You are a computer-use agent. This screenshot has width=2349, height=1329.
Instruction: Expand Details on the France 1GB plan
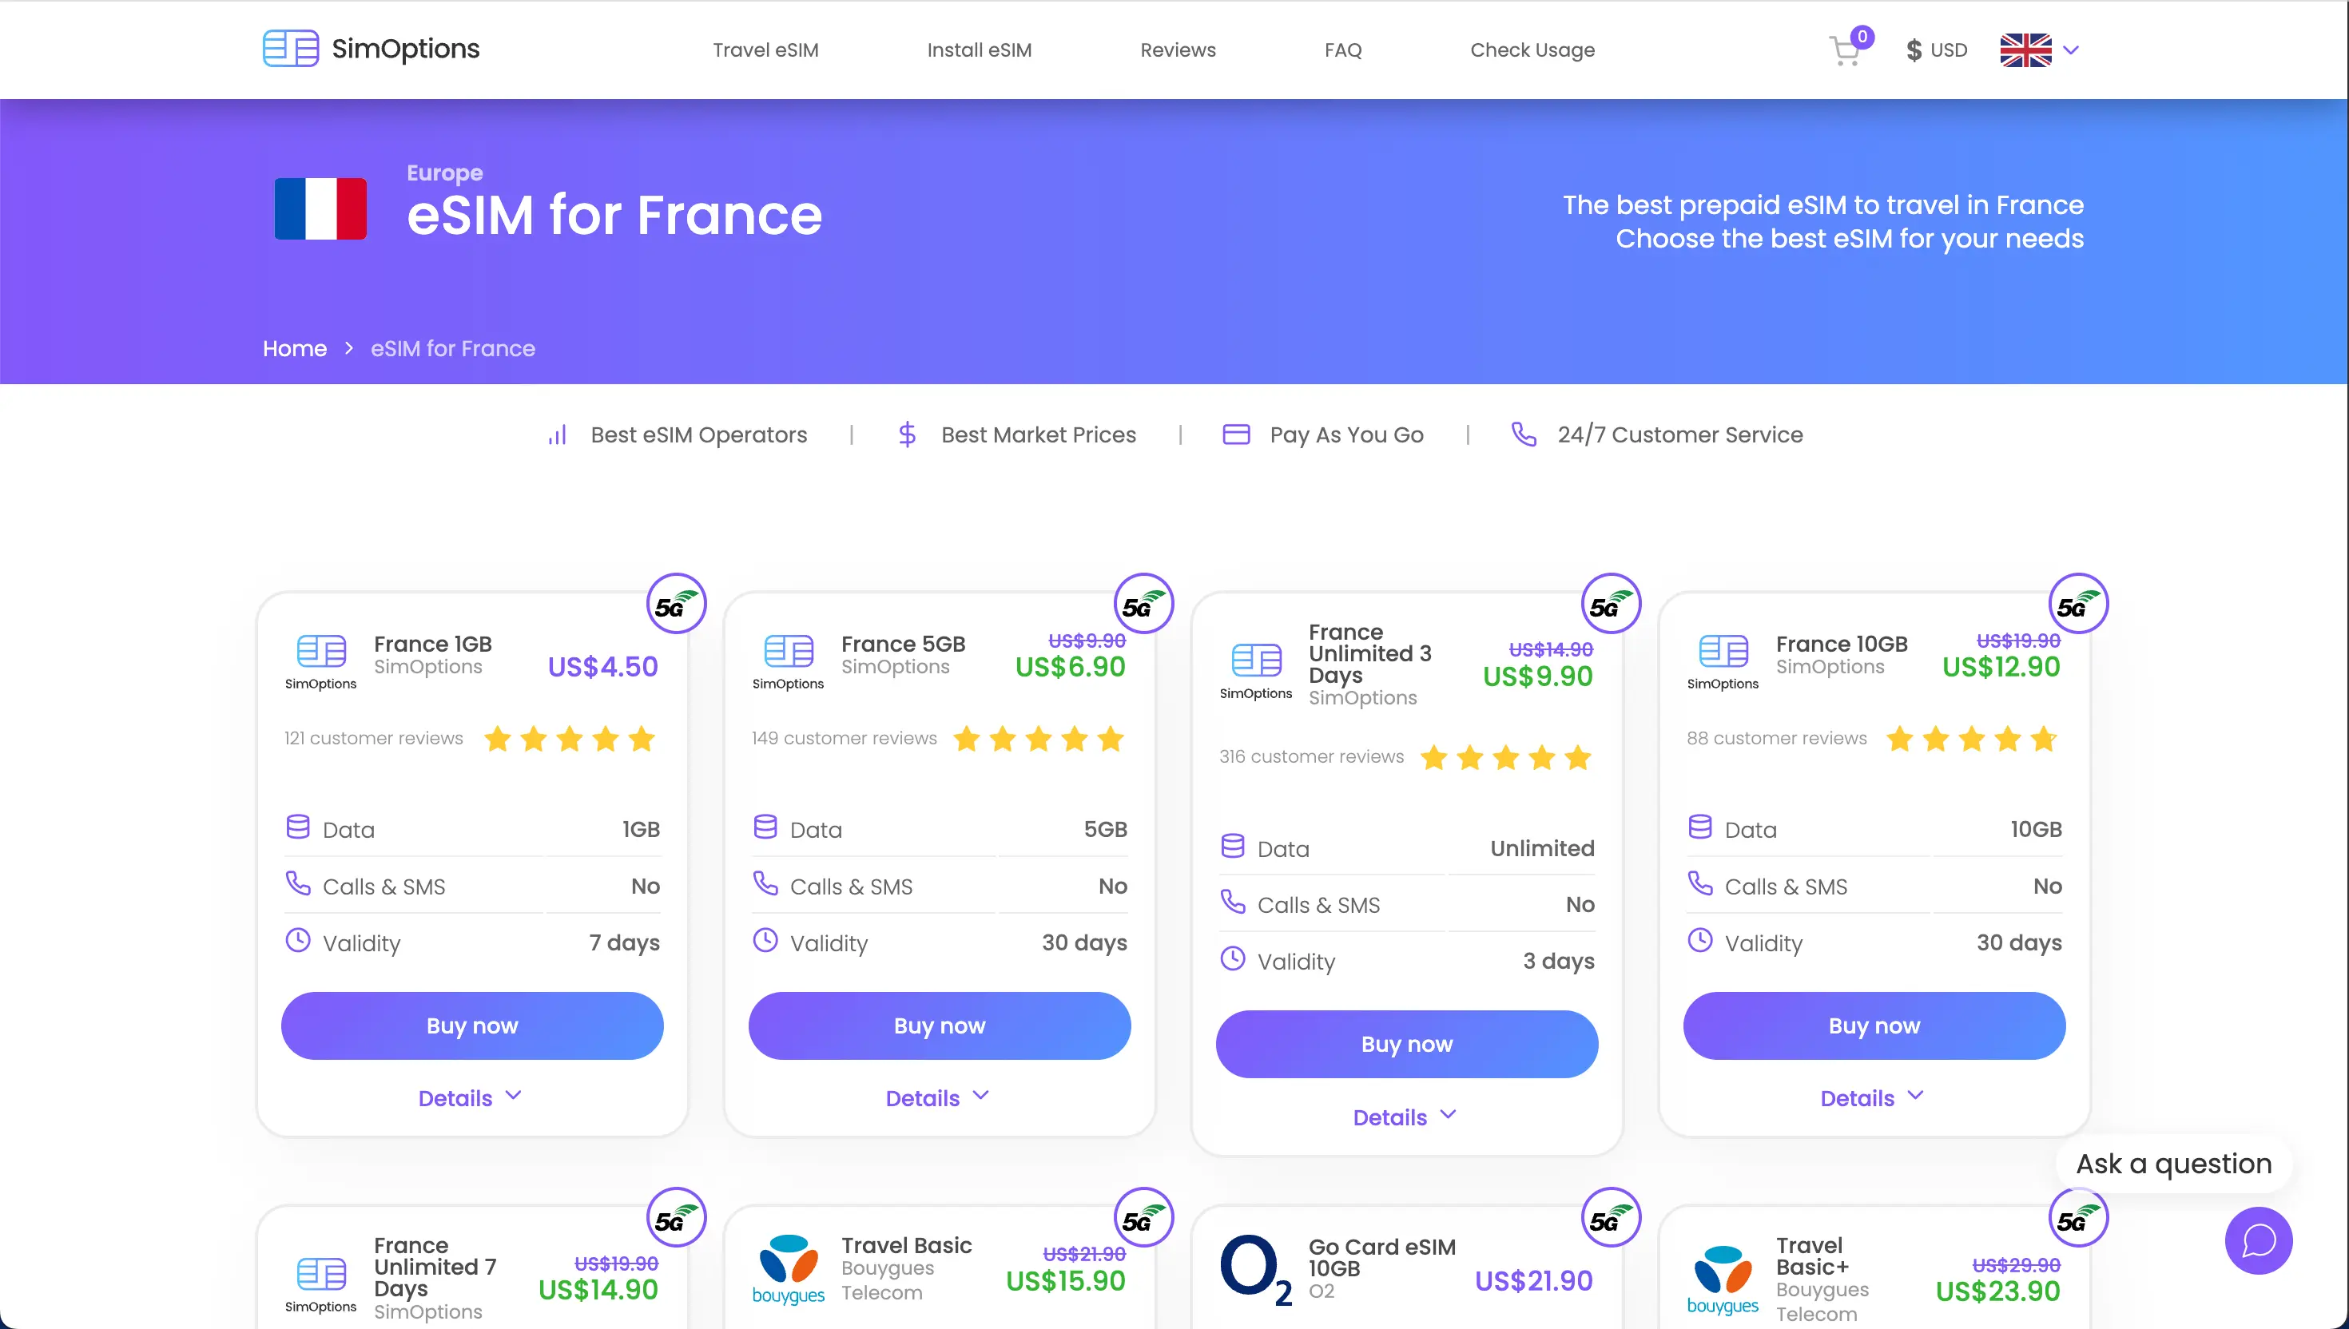(x=471, y=1097)
